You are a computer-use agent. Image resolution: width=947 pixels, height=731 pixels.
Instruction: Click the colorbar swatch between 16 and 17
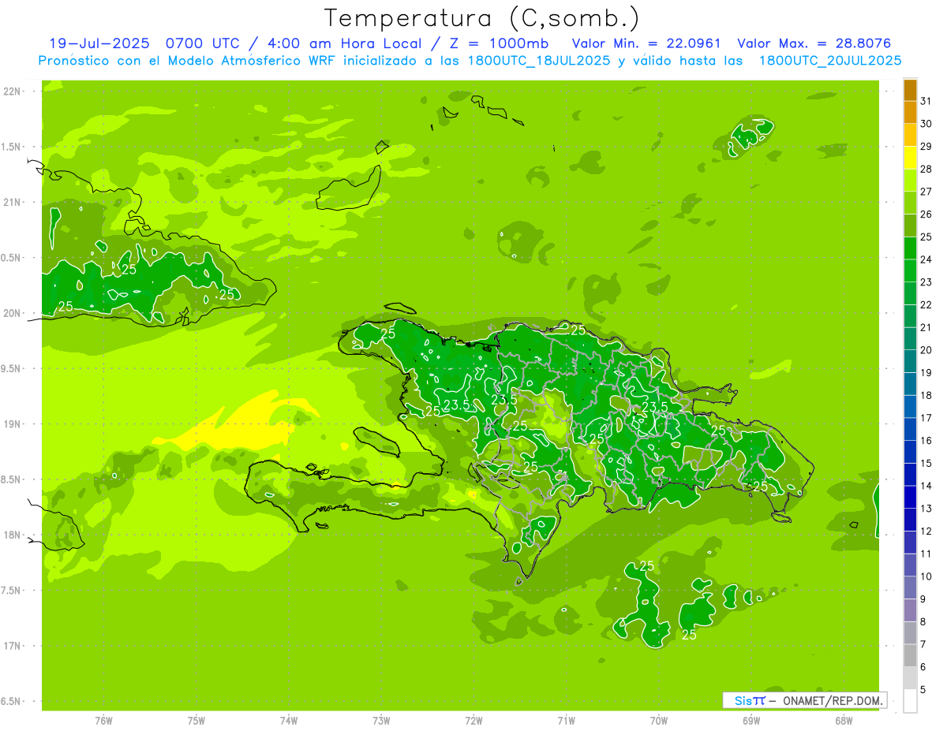click(x=910, y=430)
